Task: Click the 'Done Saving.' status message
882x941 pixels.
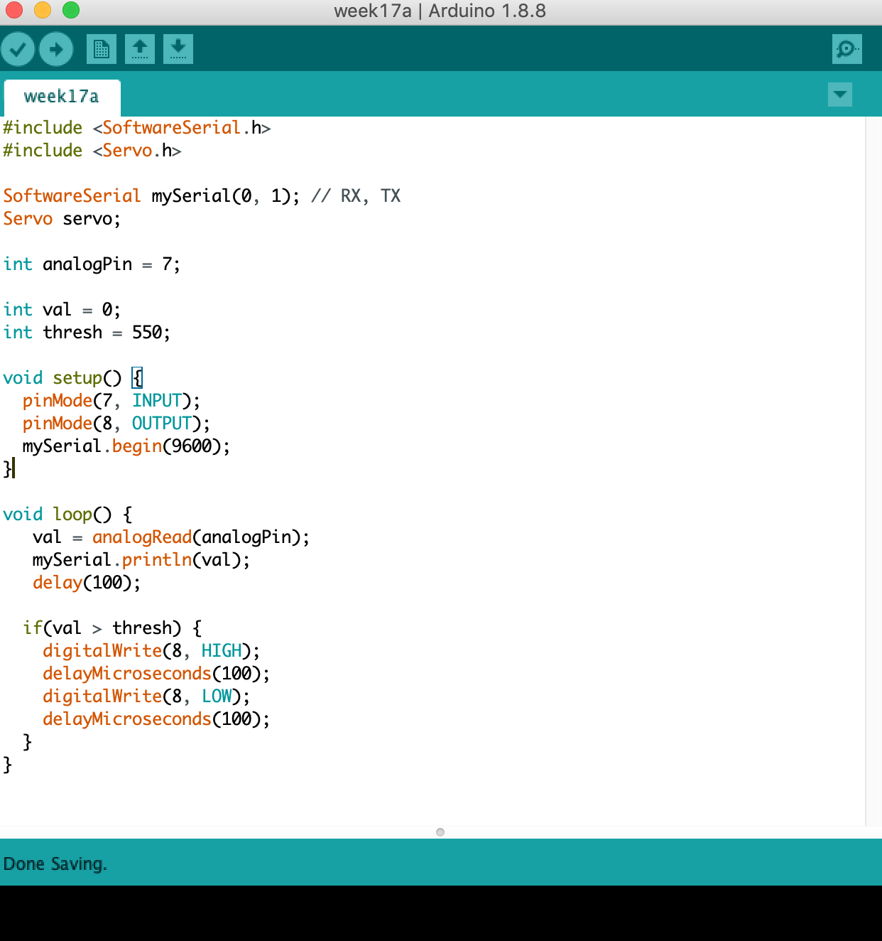Action: (x=55, y=864)
